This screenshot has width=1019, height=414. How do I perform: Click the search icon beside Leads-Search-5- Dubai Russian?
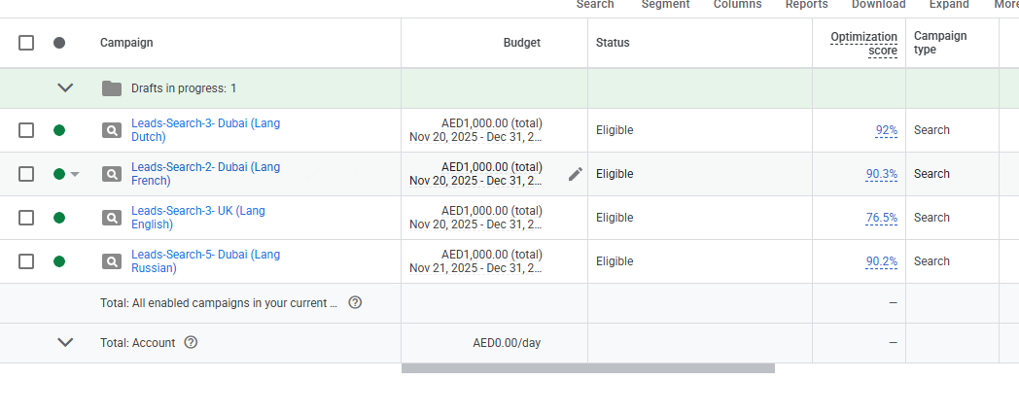tap(112, 261)
